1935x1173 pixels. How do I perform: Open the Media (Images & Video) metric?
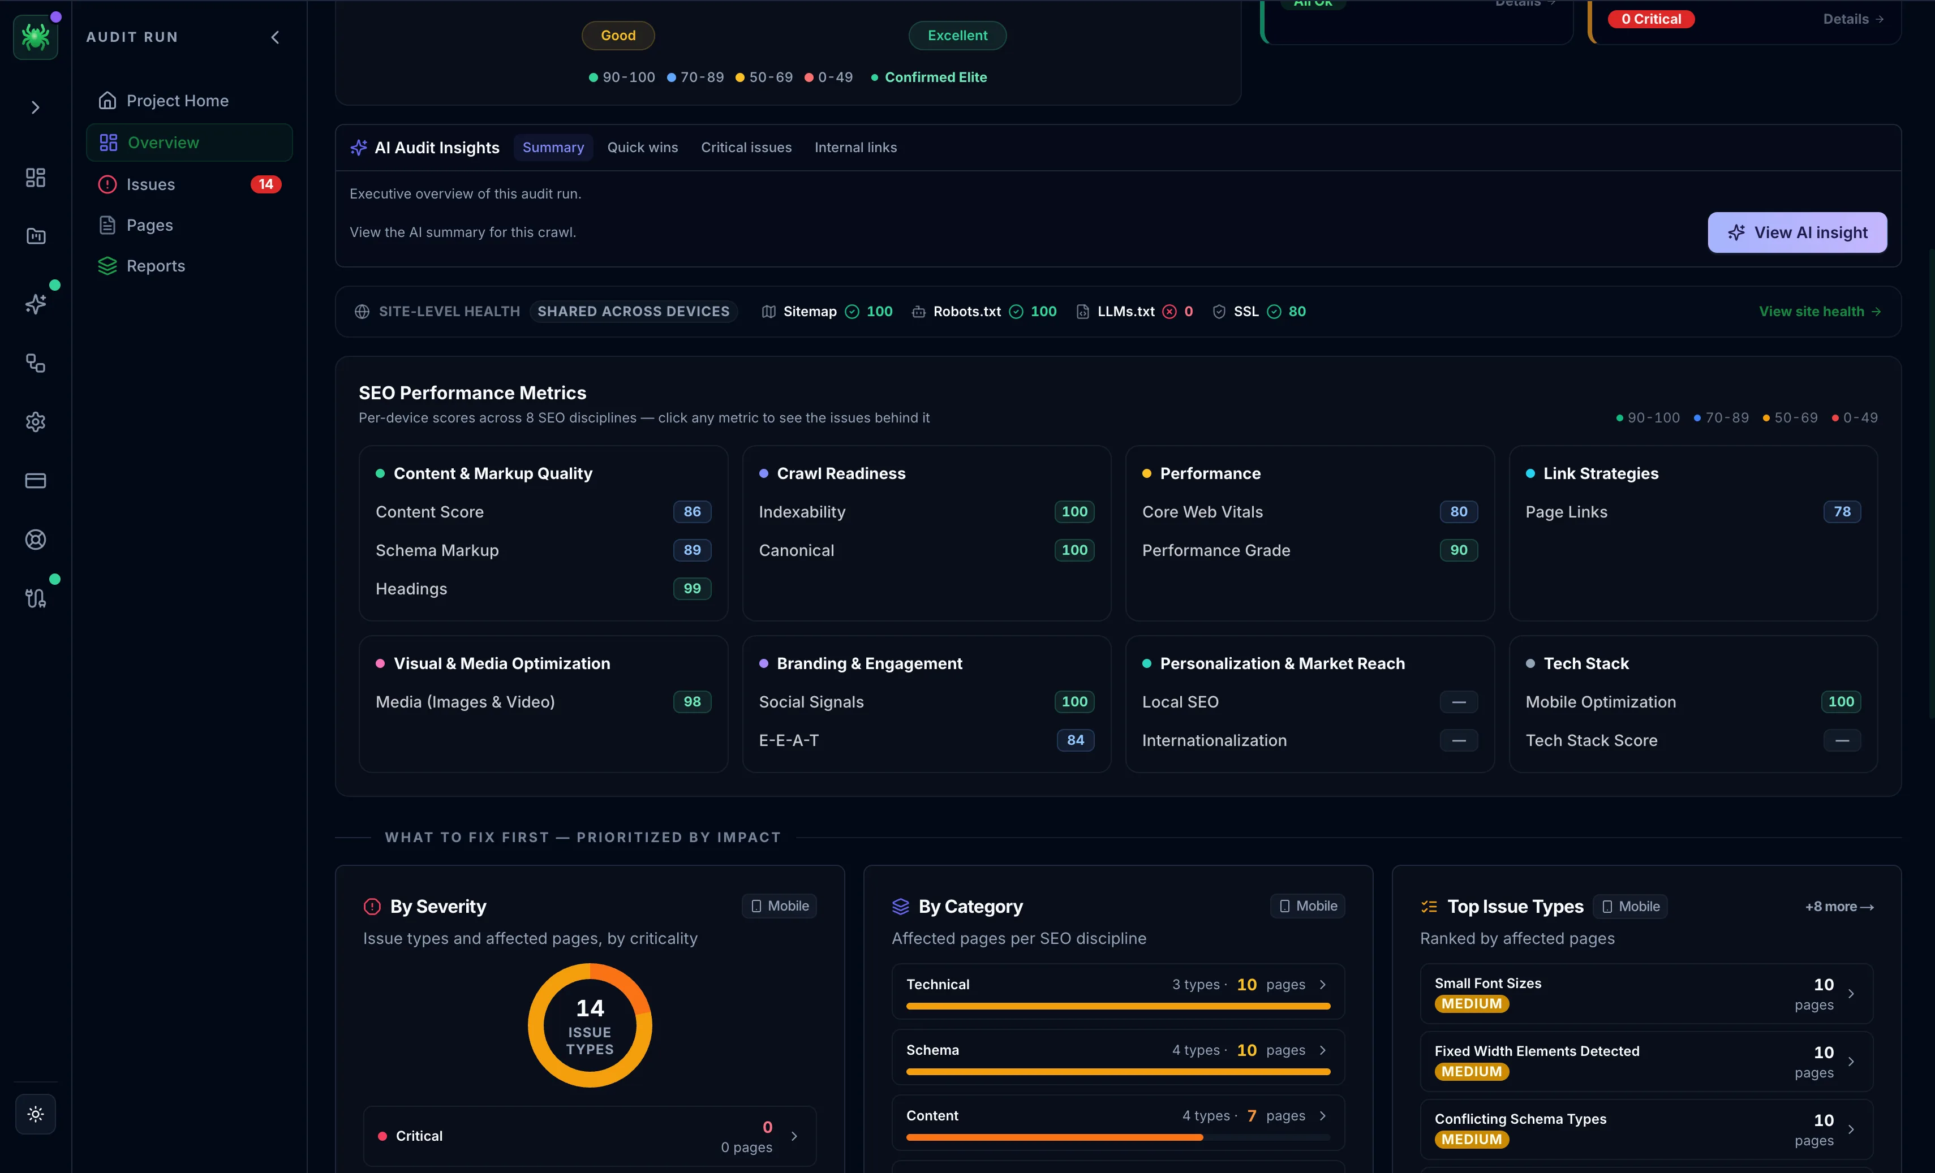pyautogui.click(x=543, y=702)
